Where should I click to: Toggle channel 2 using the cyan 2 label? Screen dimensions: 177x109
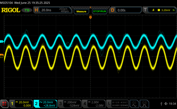coord(36,104)
